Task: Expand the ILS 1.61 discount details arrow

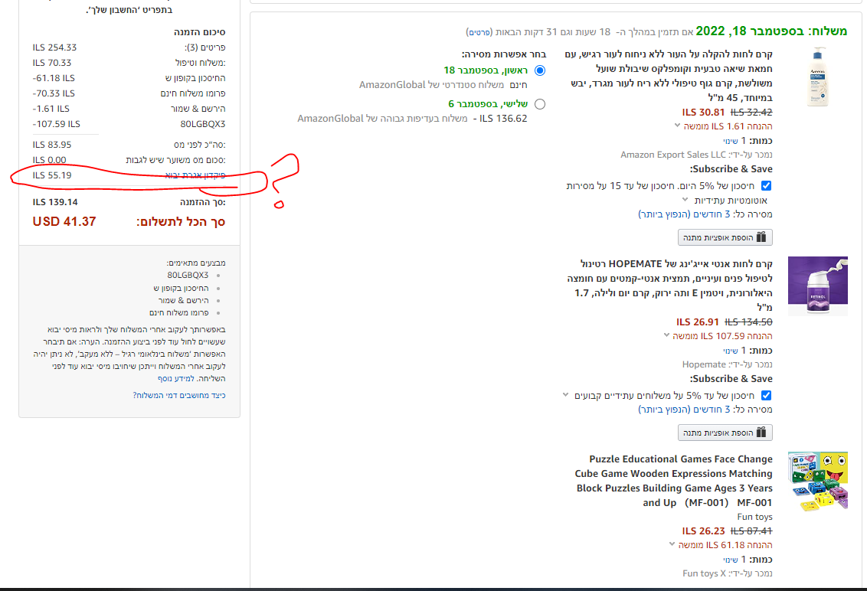Action: point(677,126)
